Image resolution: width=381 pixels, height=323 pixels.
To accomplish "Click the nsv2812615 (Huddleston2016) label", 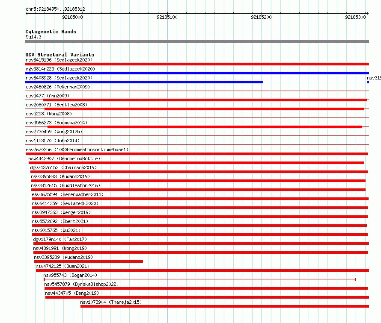I will (65, 185).
